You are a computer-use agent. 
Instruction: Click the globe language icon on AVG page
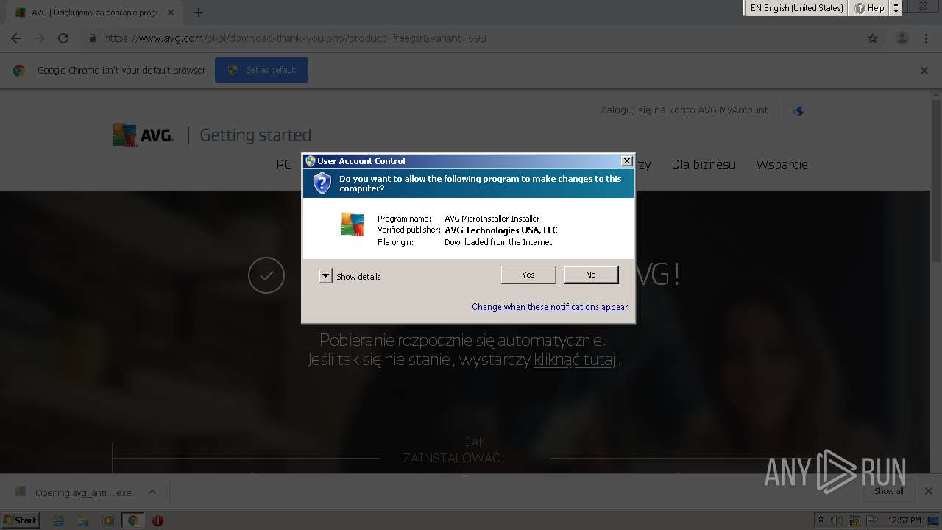pos(798,110)
